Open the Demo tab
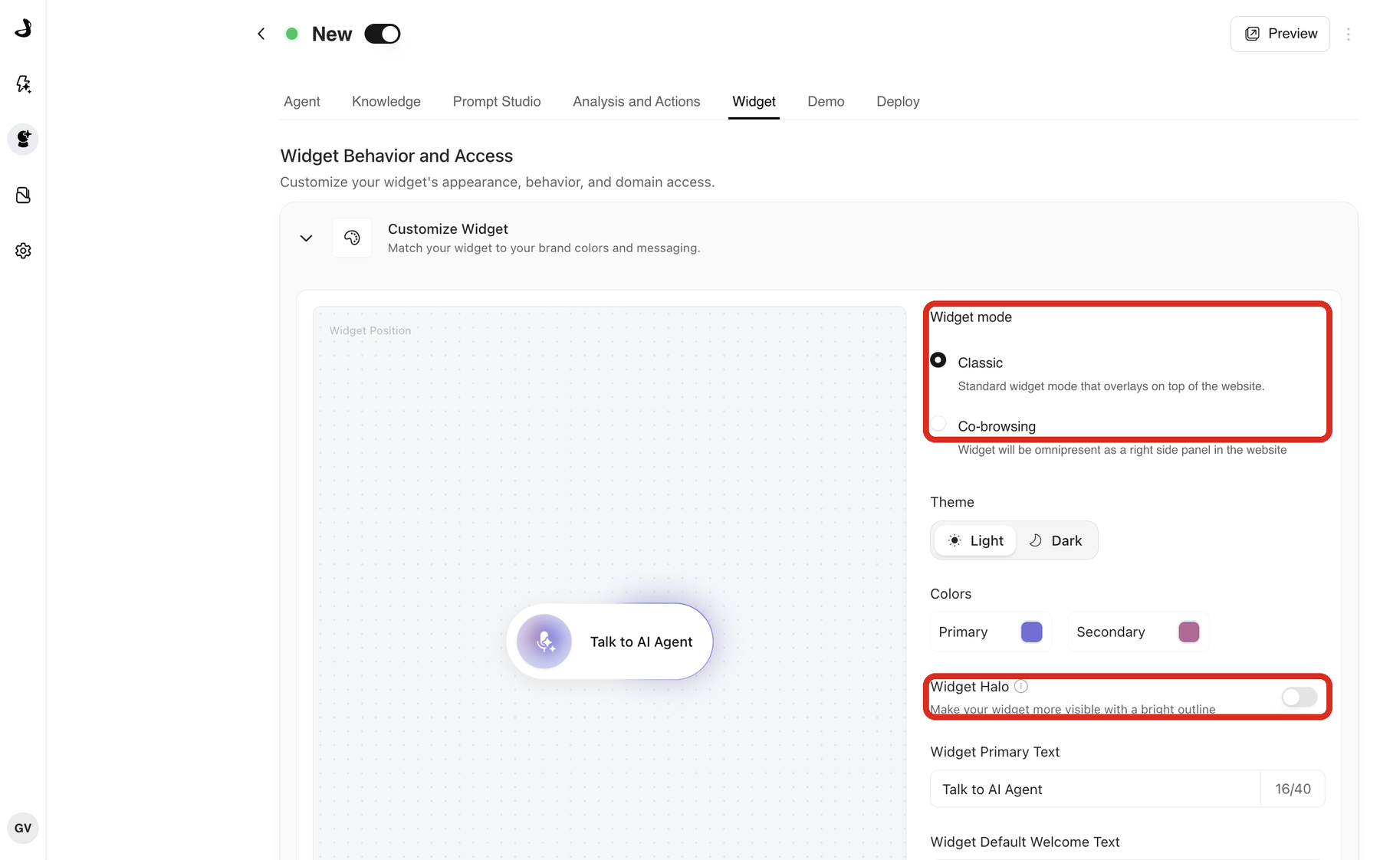1380x860 pixels. point(826,101)
